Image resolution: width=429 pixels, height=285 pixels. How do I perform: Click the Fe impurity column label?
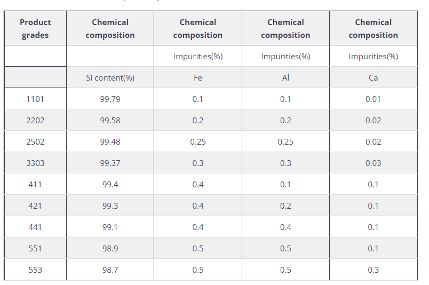pyautogui.click(x=197, y=77)
